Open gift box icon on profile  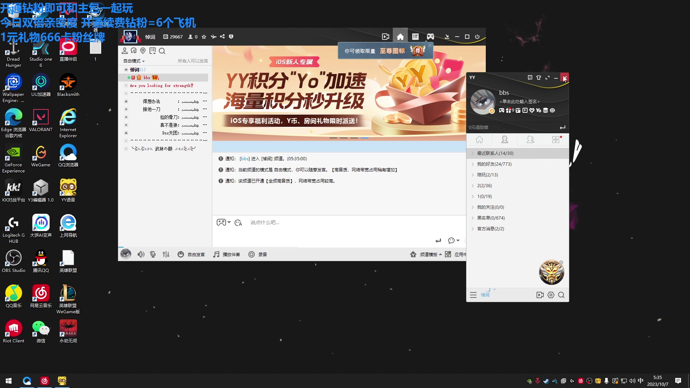tap(509, 110)
